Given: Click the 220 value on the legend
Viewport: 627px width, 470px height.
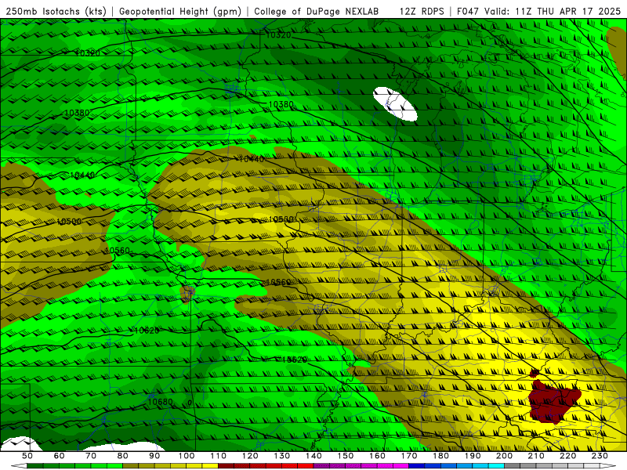Looking at the screenshot, I should [567, 456].
